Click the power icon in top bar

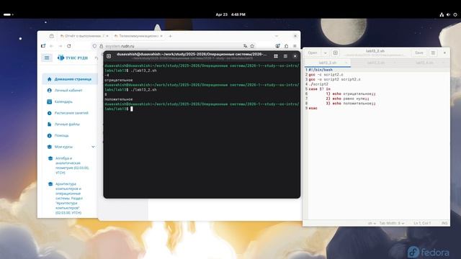pos(455,14)
